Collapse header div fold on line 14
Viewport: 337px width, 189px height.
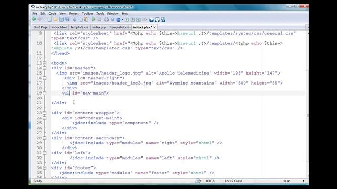click(44, 68)
